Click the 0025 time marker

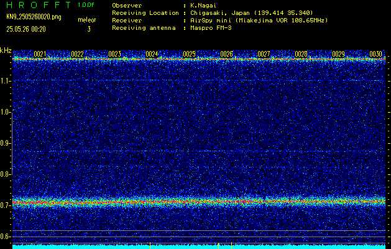pos(189,54)
